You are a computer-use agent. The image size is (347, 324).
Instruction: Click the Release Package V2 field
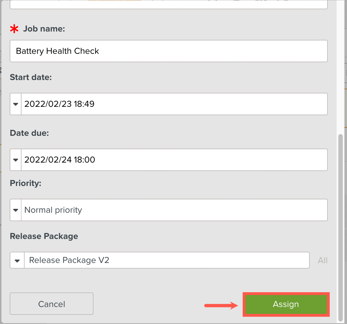pos(167,260)
